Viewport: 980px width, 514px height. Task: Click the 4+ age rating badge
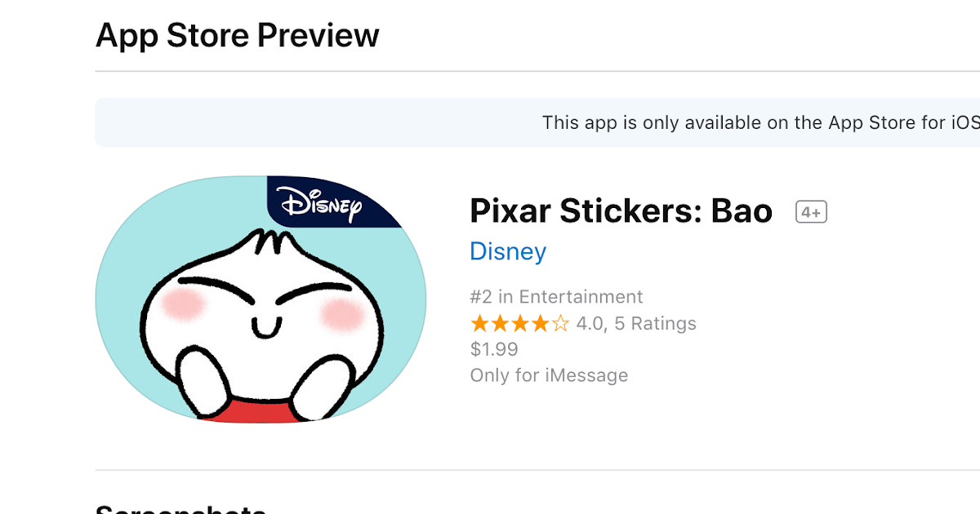(811, 210)
